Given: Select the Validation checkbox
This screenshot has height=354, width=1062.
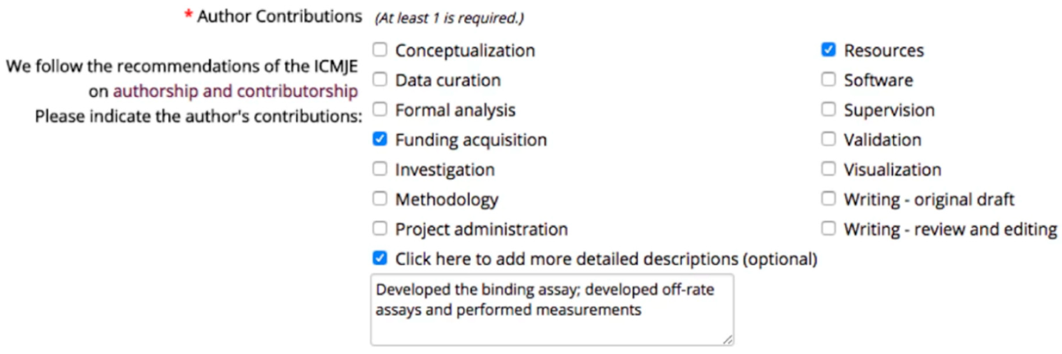Looking at the screenshot, I should tap(828, 139).
